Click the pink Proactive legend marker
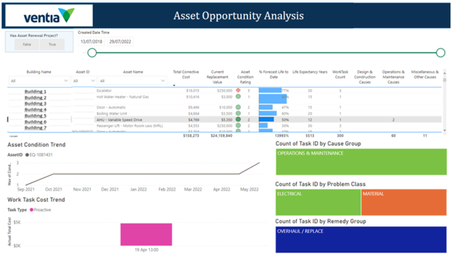Screen dimensions: 452x255 pos(32,209)
